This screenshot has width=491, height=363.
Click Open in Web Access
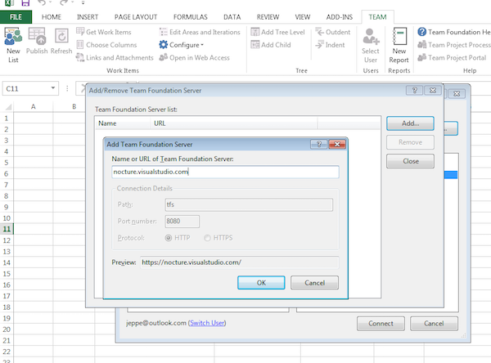[x=195, y=57]
